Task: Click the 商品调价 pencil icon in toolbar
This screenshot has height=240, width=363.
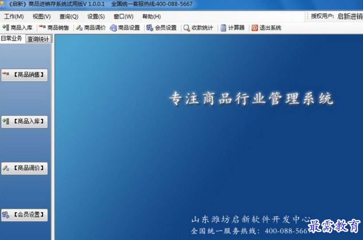Action: tap(79, 28)
